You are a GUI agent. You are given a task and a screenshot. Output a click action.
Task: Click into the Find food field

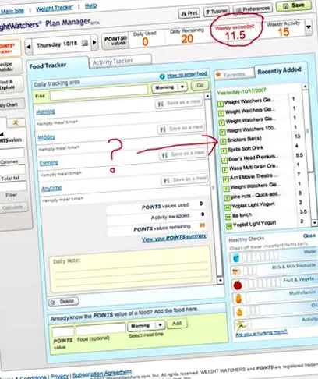click(x=99, y=92)
